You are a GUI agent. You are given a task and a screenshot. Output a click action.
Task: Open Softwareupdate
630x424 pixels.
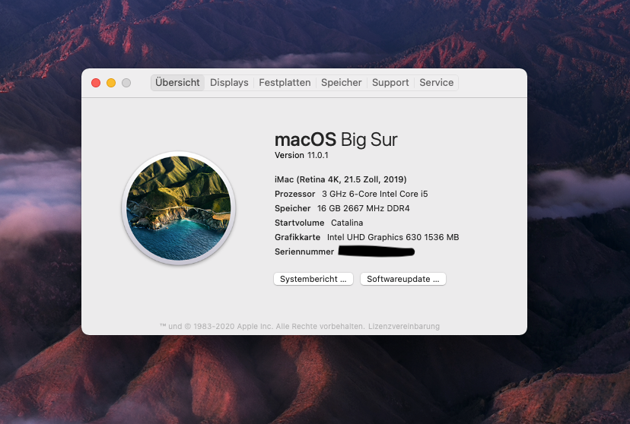click(403, 279)
